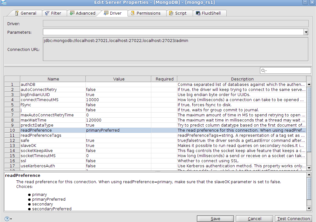Screen dimensions: 316x222
Task: Click the Connection URL text area
Action: [175, 49]
